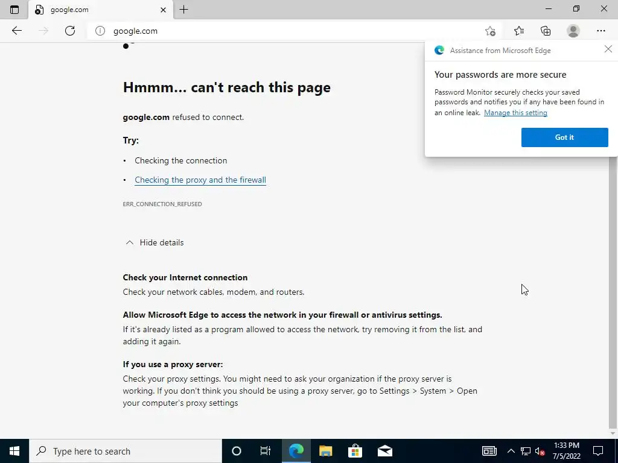Close the google.com tab
This screenshot has width=618, height=463.
(163, 10)
